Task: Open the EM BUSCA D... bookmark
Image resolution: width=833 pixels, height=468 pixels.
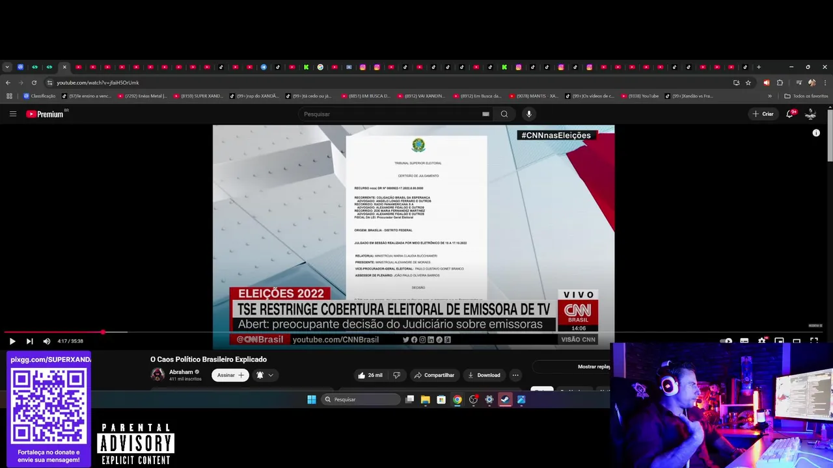Action: (366, 96)
